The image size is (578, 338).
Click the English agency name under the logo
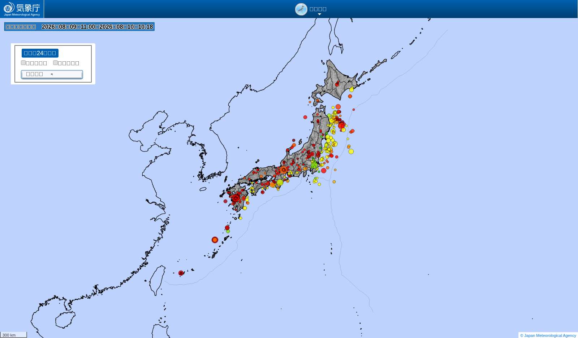22,15
